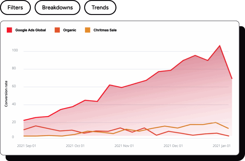Toggle the Google Ads Global series label
This screenshot has height=161, width=245.
[31, 30]
